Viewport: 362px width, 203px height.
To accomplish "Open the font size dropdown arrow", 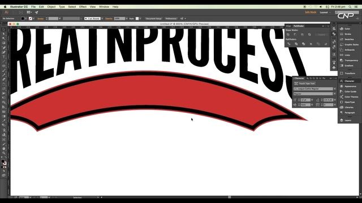I will tap(312, 100).
